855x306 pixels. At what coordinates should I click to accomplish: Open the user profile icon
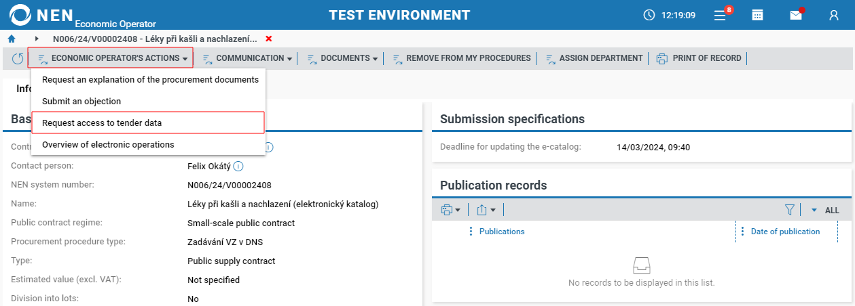pyautogui.click(x=834, y=15)
